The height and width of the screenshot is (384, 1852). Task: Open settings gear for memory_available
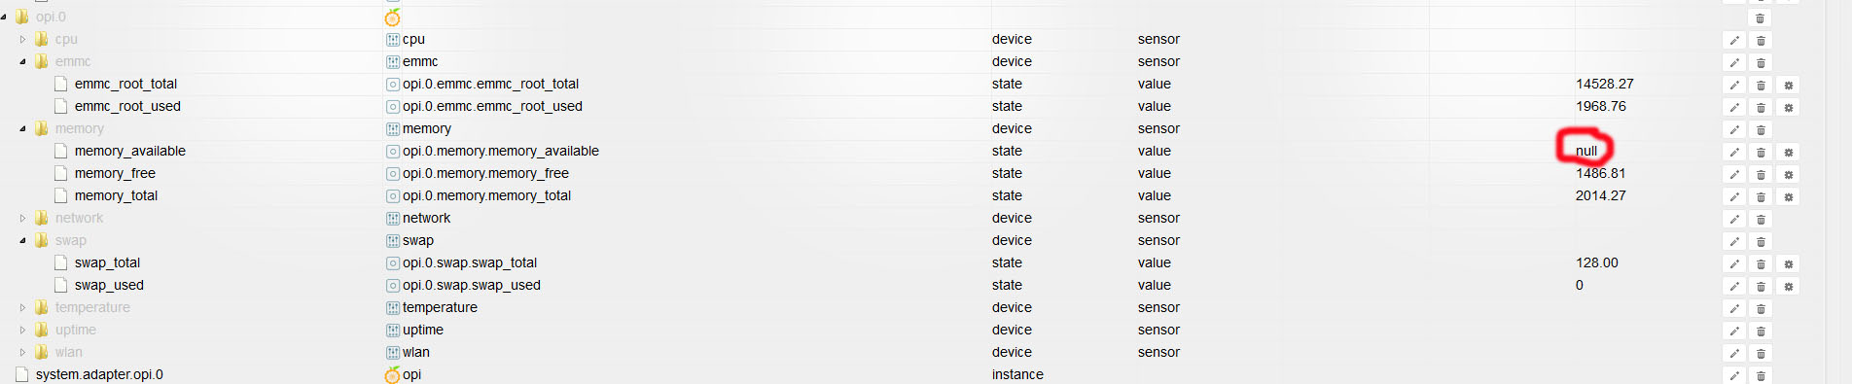[x=1788, y=152]
